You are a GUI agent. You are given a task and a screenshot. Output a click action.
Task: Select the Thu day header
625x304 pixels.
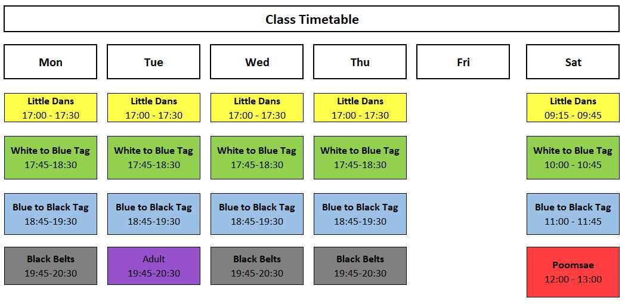coord(360,62)
